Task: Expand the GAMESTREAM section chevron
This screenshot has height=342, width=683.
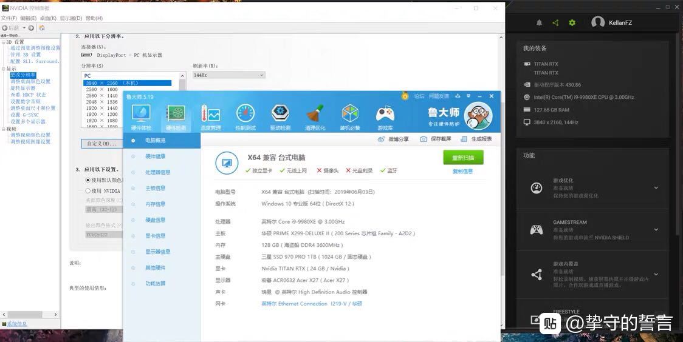Action: pos(656,229)
